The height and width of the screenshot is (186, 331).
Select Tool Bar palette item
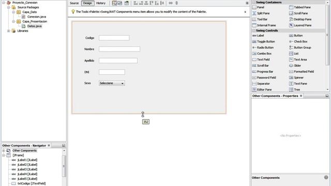(260, 19)
